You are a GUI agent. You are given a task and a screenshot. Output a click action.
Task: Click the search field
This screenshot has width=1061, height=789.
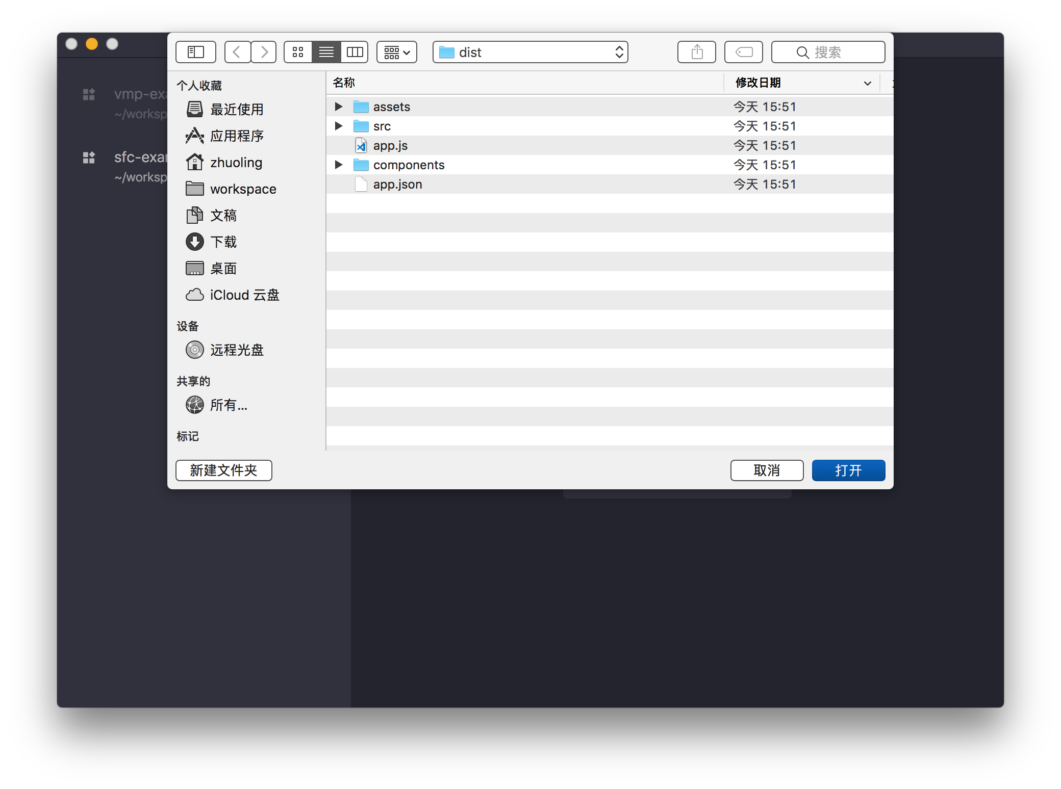[x=828, y=52]
